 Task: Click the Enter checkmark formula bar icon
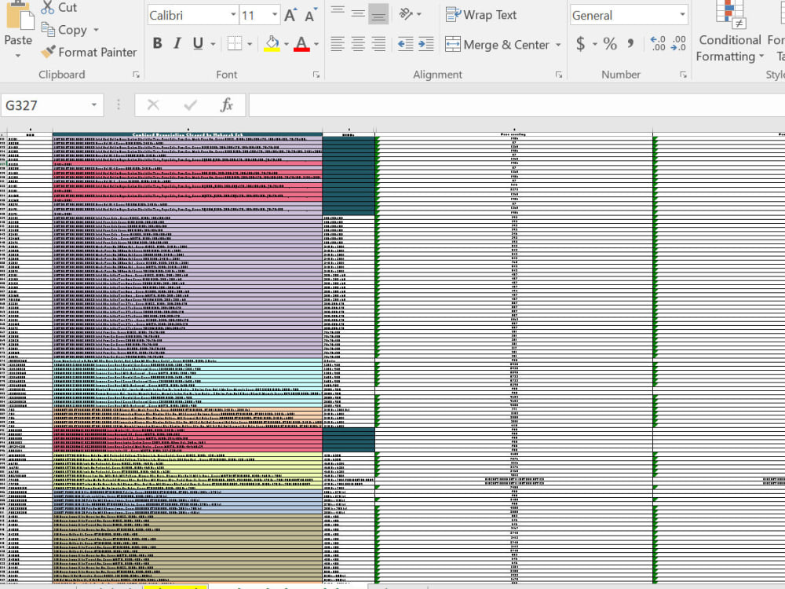click(x=190, y=105)
